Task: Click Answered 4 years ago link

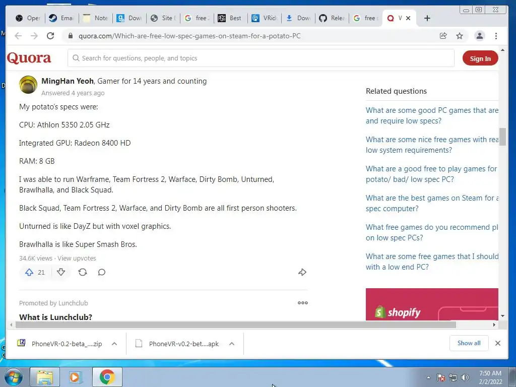Action: point(73,93)
